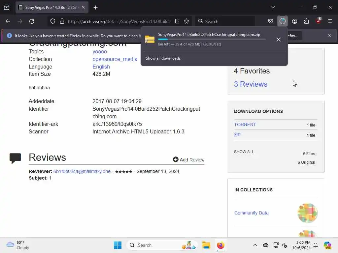Open the English language link
Viewport: 338px width, 253px height.
click(x=101, y=67)
